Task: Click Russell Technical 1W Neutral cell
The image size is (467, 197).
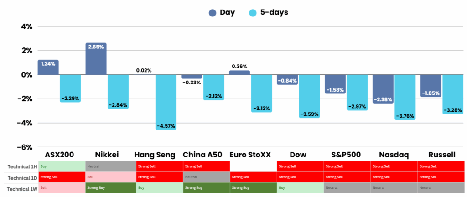Action: point(441,187)
